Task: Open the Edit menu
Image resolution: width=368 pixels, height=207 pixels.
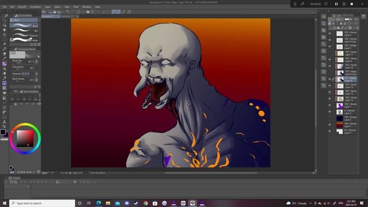Action: tap(12, 7)
